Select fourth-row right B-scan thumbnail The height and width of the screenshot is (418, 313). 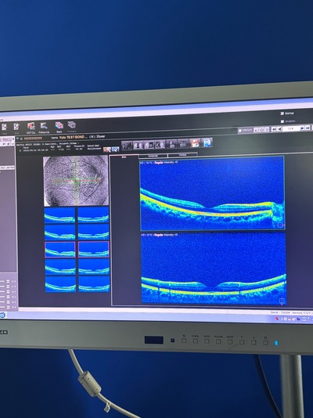coord(94,267)
